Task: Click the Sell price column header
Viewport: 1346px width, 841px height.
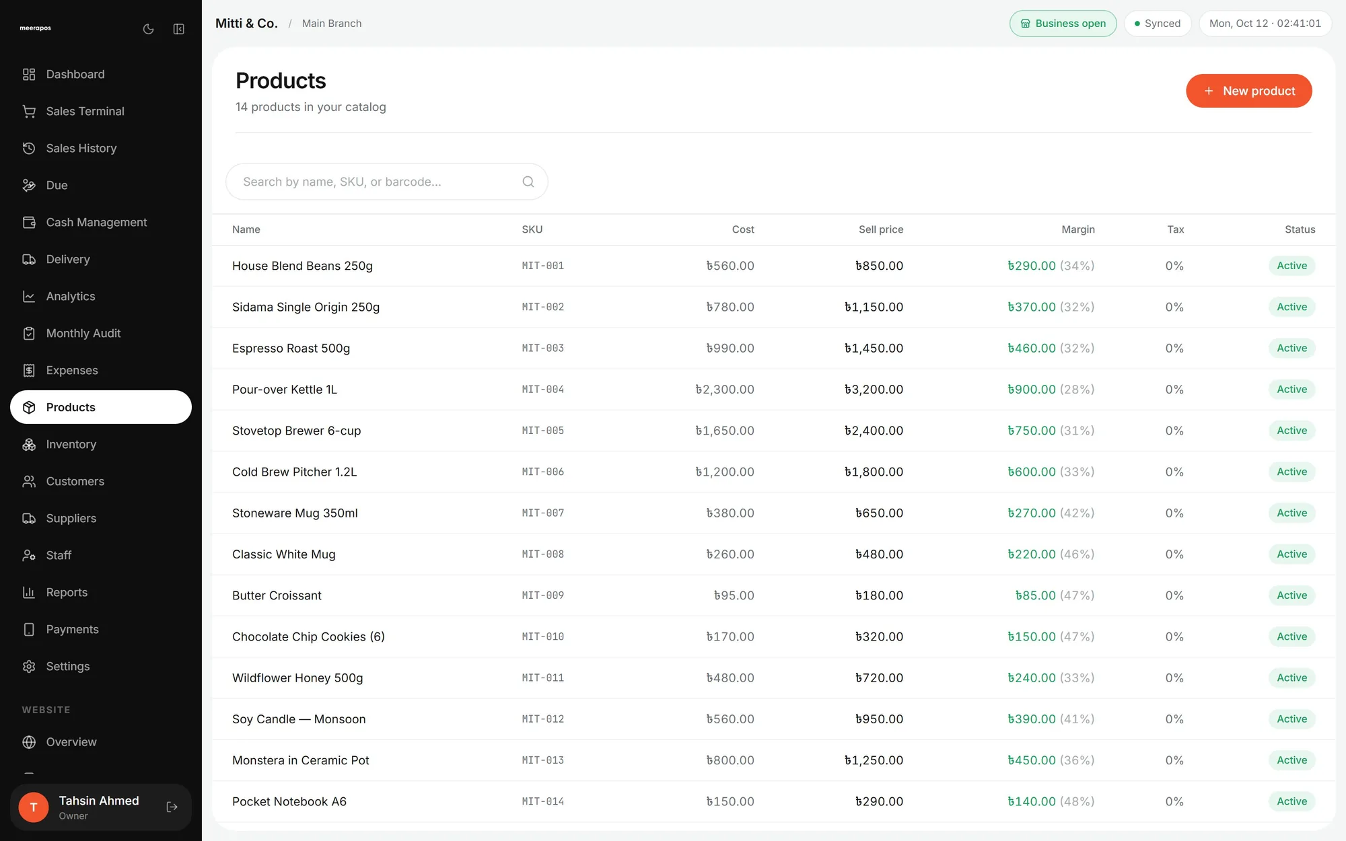Action: [x=881, y=229]
